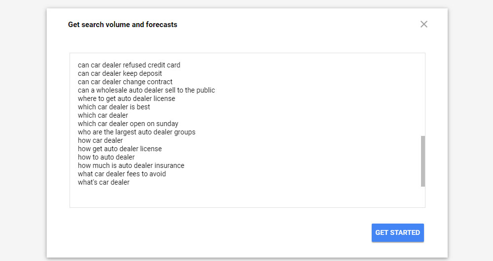Click the line 'how to auto dealer'
The height and width of the screenshot is (261, 493).
point(106,157)
